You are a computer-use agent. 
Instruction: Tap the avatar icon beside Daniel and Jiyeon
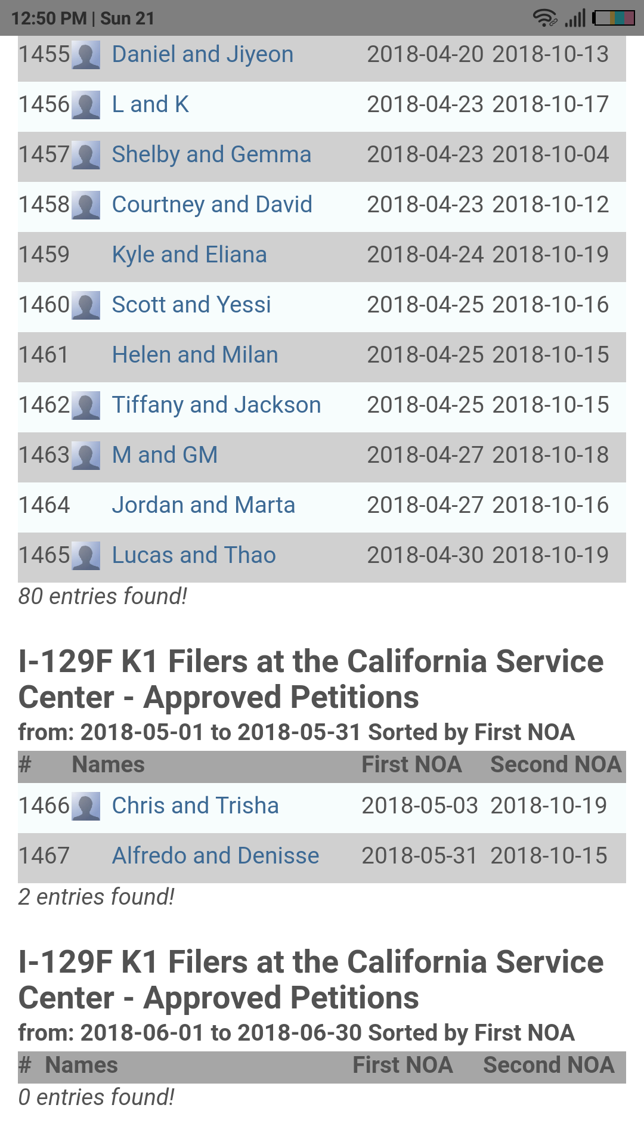86,55
